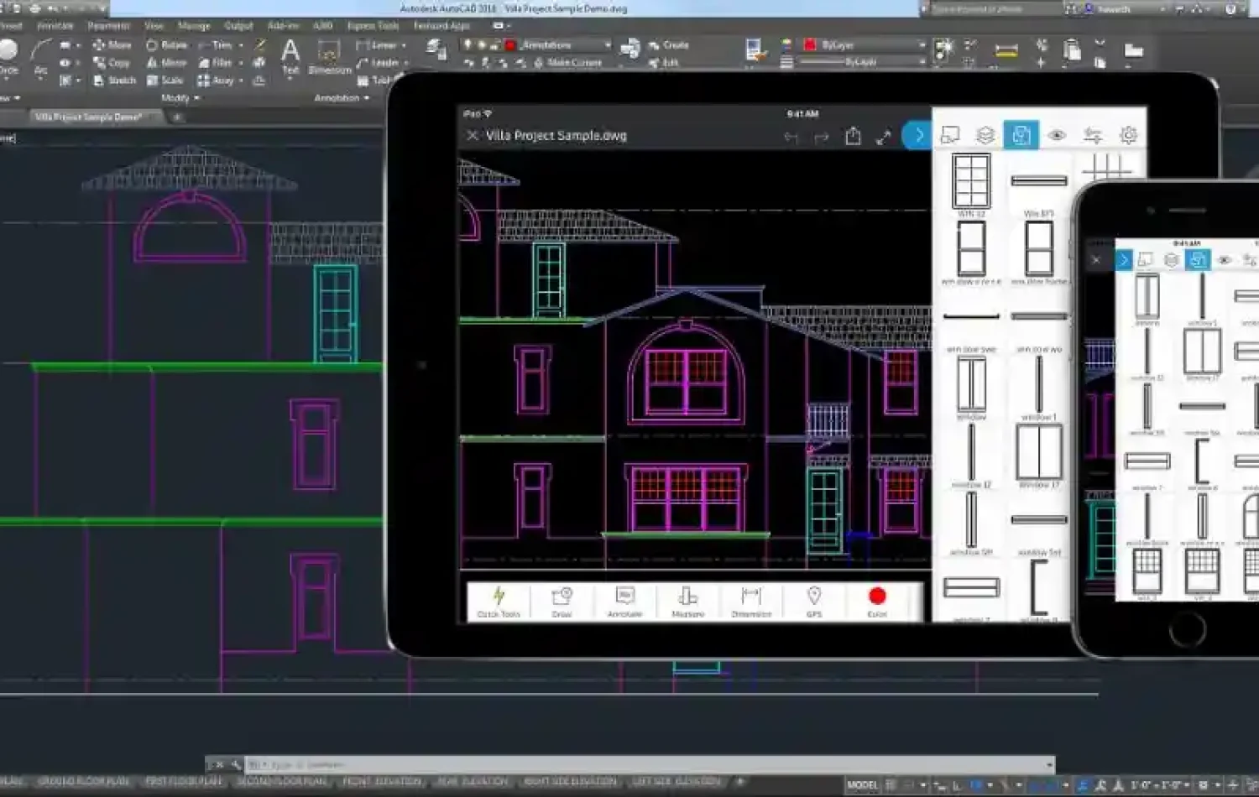Open the Layers tab on iPad panel
1259x797 pixels.
point(985,135)
